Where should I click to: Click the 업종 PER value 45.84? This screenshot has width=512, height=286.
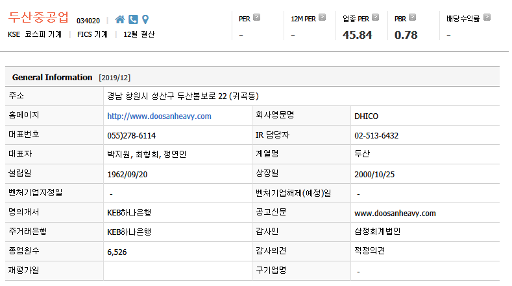coord(357,35)
